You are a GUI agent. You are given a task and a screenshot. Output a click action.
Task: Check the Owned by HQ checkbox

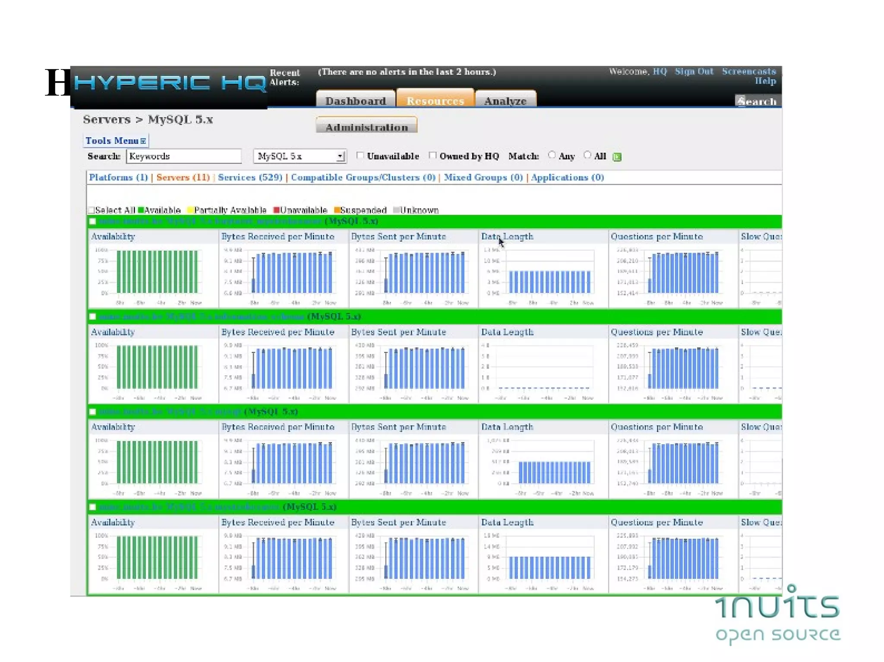433,156
